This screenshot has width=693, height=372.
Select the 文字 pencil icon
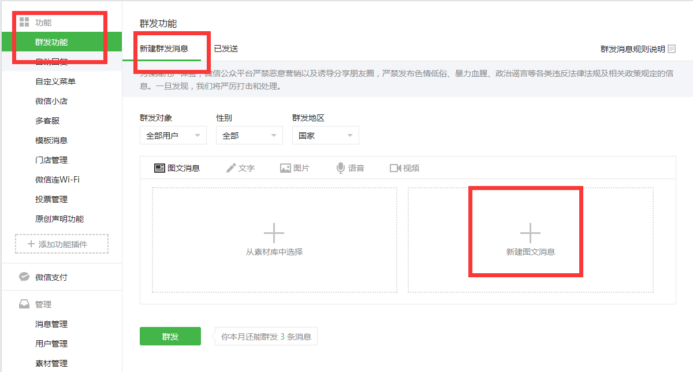231,168
